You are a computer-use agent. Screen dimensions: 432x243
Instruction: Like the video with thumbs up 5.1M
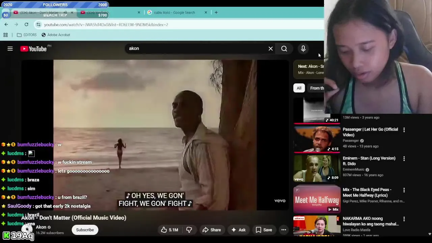(169, 230)
